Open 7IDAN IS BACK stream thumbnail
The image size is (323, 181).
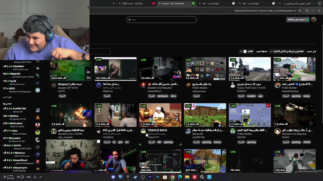[160, 115]
